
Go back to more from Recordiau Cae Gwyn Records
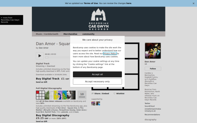coord(11,20)
